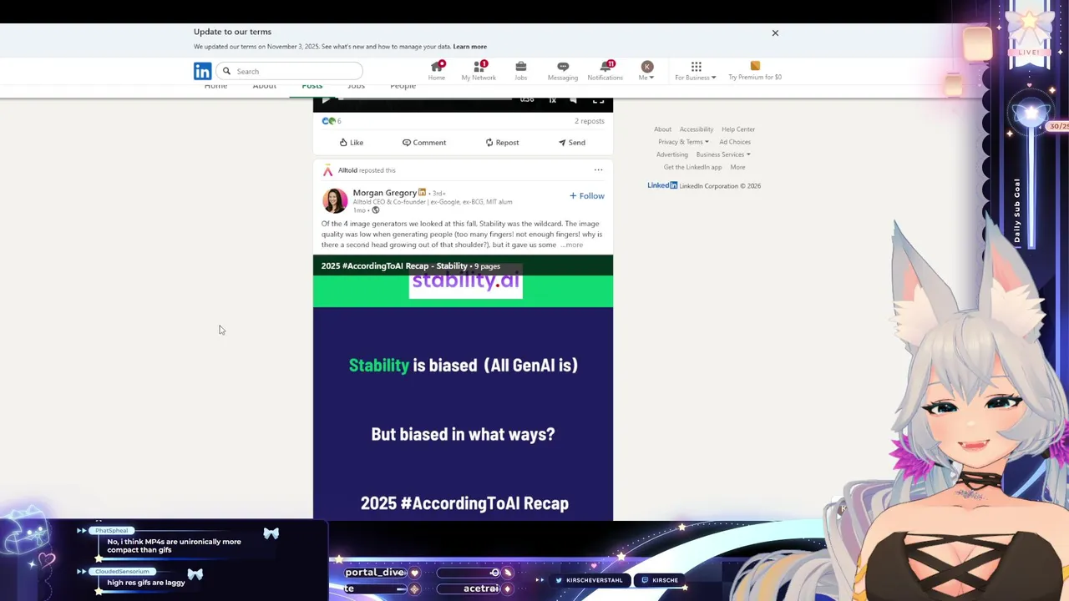
Task: Click Get the LinkedIn app
Action: coord(692,167)
